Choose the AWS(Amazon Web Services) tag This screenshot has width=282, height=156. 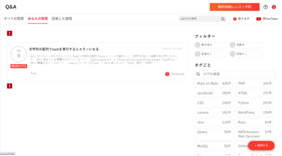click(x=255, y=134)
